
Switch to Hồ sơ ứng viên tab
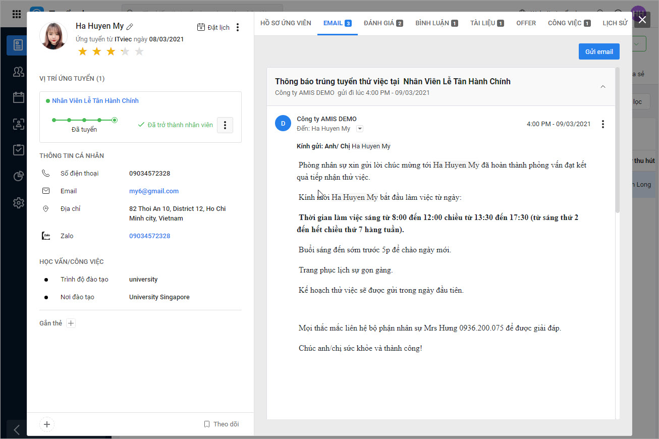pos(286,23)
